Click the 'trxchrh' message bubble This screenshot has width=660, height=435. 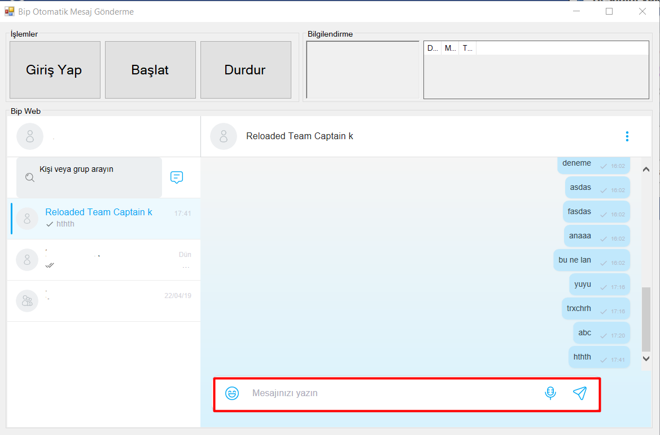coord(596,308)
